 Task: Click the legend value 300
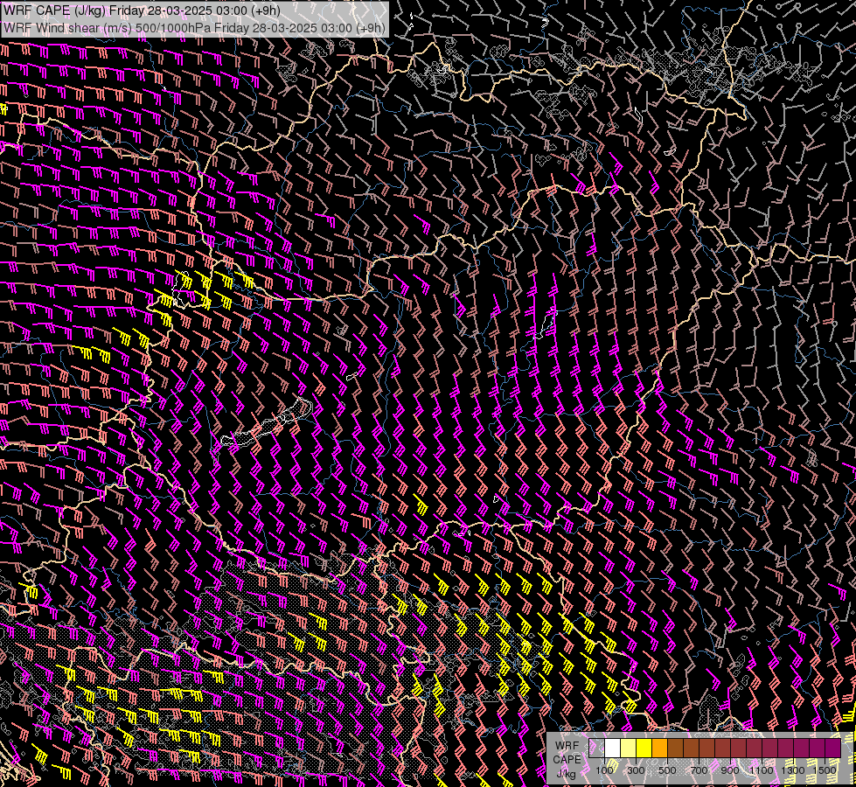coord(636,770)
